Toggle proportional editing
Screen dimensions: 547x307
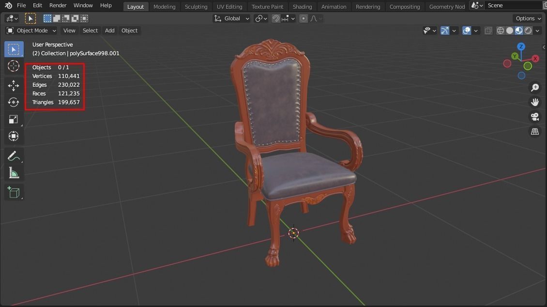(x=304, y=18)
